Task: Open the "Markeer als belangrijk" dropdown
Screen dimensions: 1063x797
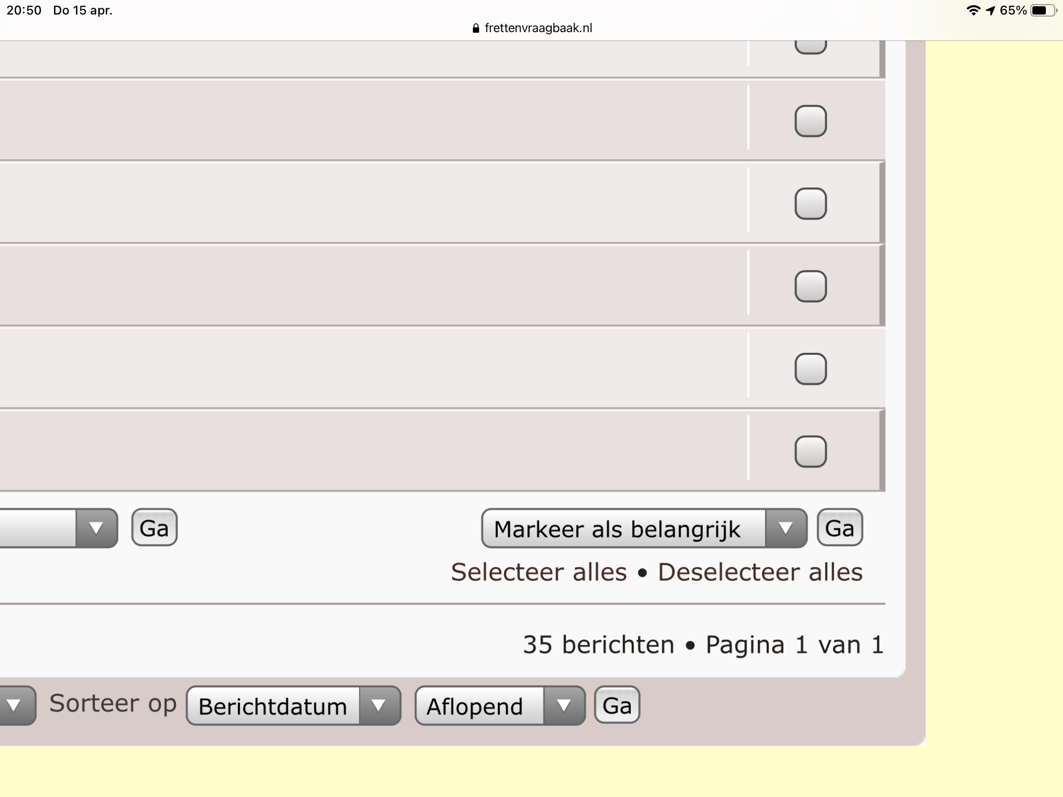Action: point(644,528)
